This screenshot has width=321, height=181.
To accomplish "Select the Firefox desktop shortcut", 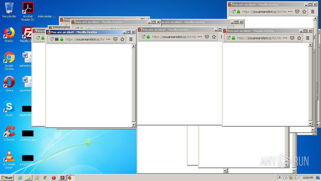I will 9,35.
